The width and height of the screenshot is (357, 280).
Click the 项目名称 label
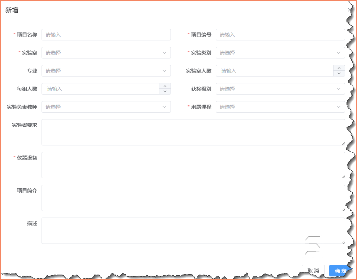[x=27, y=35]
